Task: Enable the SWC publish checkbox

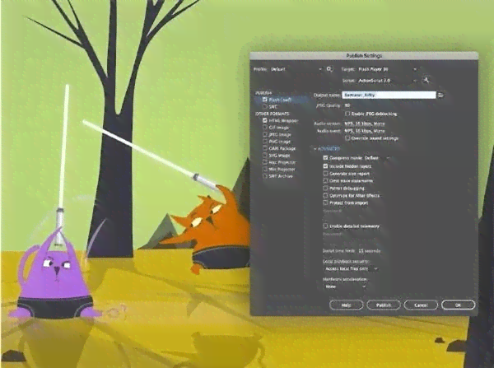Action: (264, 106)
